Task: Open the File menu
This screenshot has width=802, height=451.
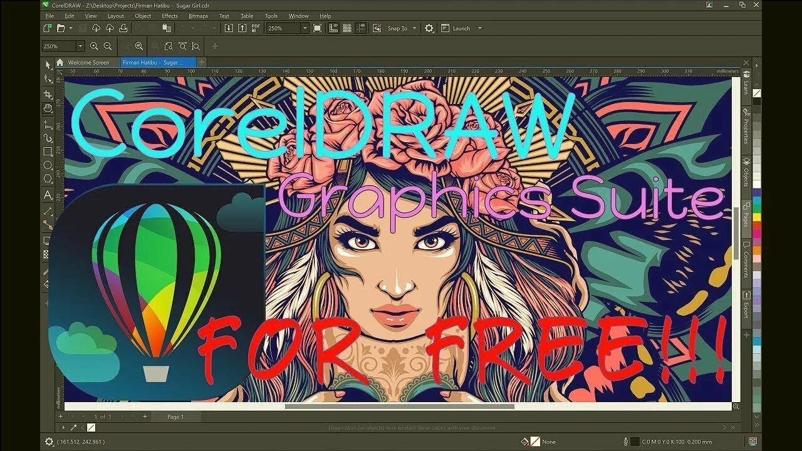Action: (49, 16)
